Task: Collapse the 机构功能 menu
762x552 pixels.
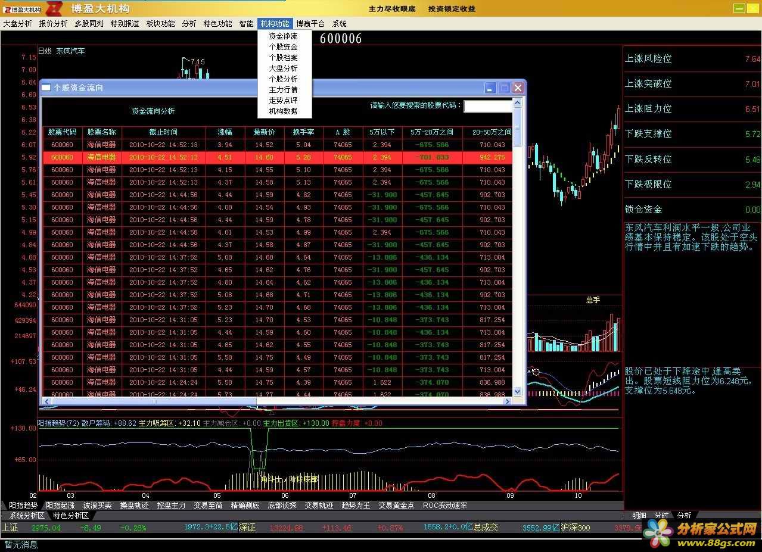Action: 275,24
